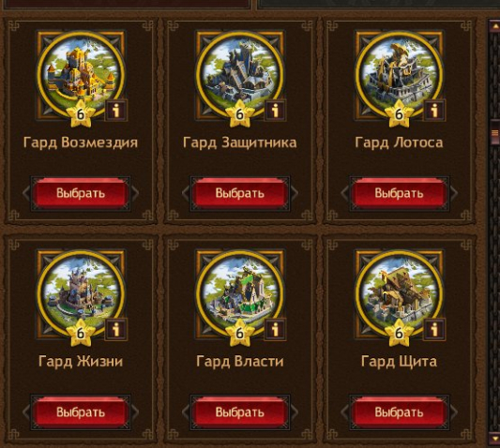This screenshot has width=500, height=448.
Task: Open info icon for Гард Щита
Action: coord(434,329)
